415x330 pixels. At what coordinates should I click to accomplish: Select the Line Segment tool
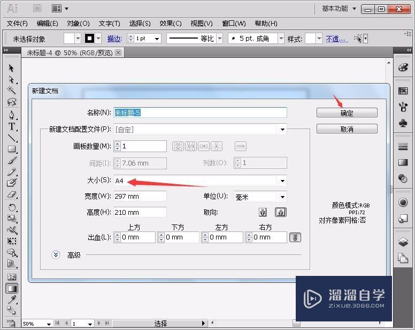click(x=11, y=138)
